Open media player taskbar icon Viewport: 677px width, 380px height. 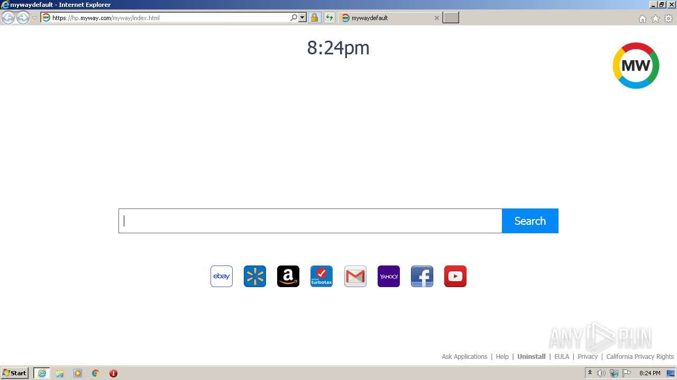(x=78, y=373)
